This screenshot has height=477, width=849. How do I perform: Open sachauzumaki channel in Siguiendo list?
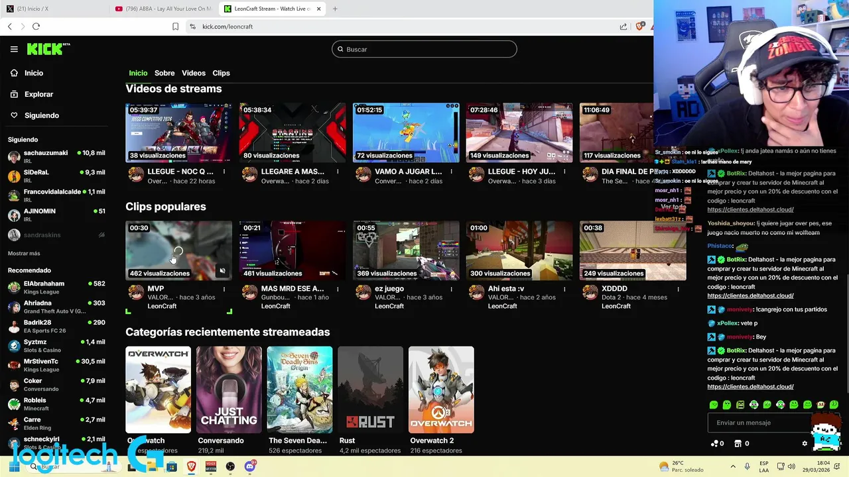pyautogui.click(x=56, y=156)
